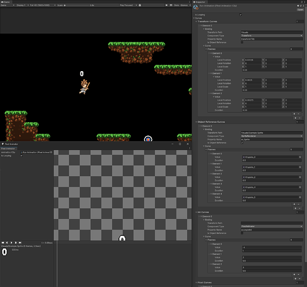This screenshot has width=307, height=287.
Task: Jump to first frame in Pixel Animator
Action: (3, 243)
